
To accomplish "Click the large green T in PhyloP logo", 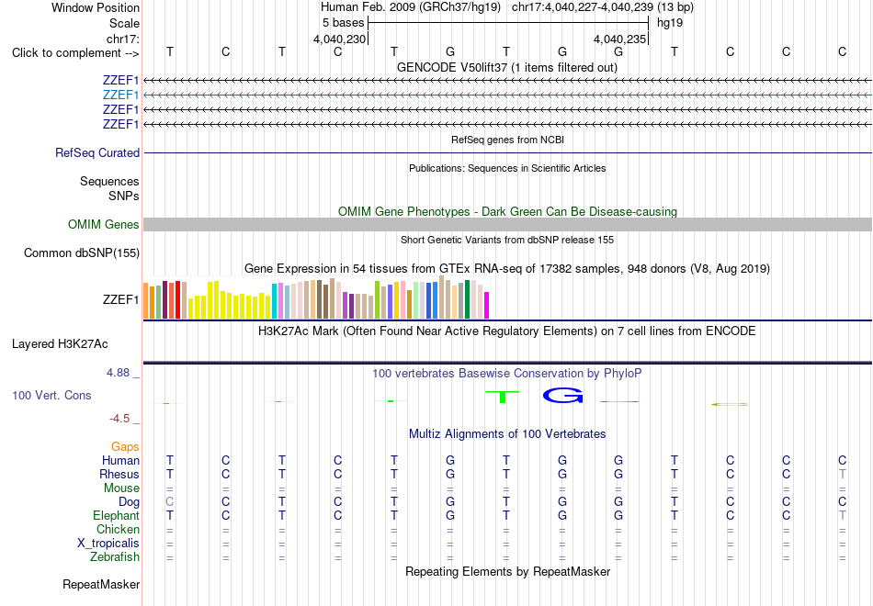I will (x=502, y=397).
